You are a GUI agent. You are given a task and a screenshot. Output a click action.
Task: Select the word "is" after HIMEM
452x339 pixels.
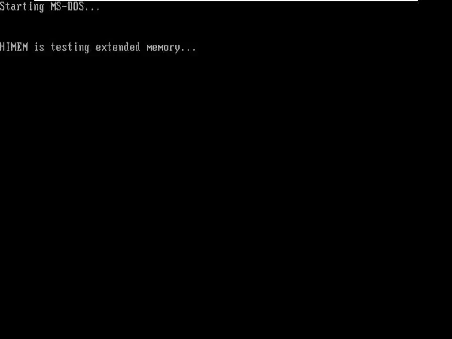click(x=39, y=47)
